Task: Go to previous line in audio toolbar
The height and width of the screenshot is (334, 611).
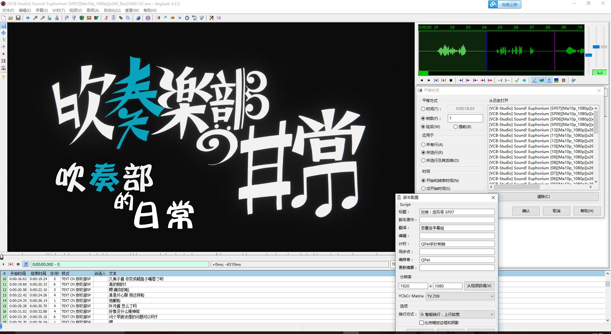Action: pyautogui.click(x=422, y=80)
